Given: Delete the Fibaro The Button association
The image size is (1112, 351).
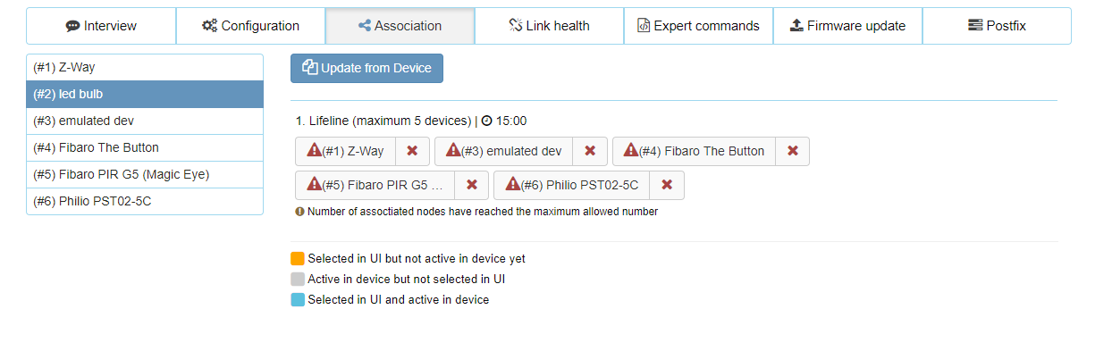Looking at the screenshot, I should pyautogui.click(x=792, y=151).
